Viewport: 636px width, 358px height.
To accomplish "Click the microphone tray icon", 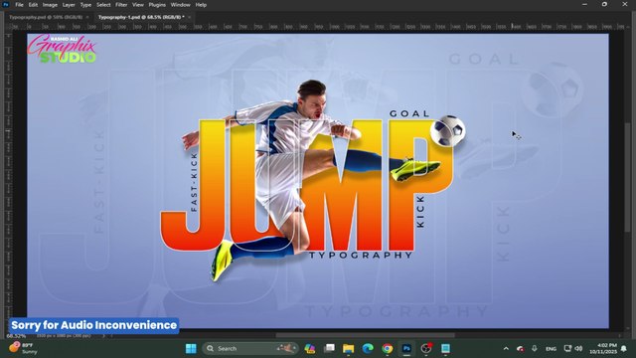I will 535,349.
